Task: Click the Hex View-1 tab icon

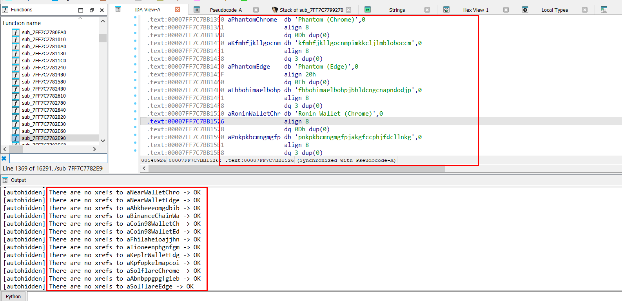Action: point(446,9)
